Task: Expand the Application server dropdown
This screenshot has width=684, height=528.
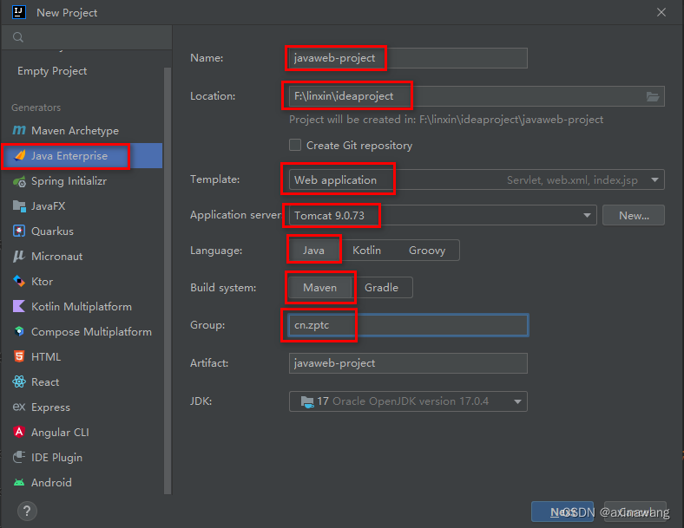Action: click(589, 215)
